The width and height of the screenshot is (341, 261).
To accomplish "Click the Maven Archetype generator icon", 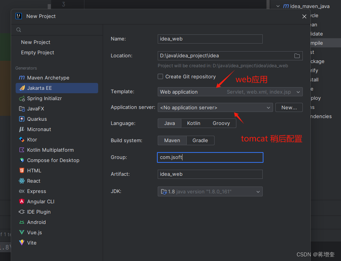I will click(x=22, y=78).
